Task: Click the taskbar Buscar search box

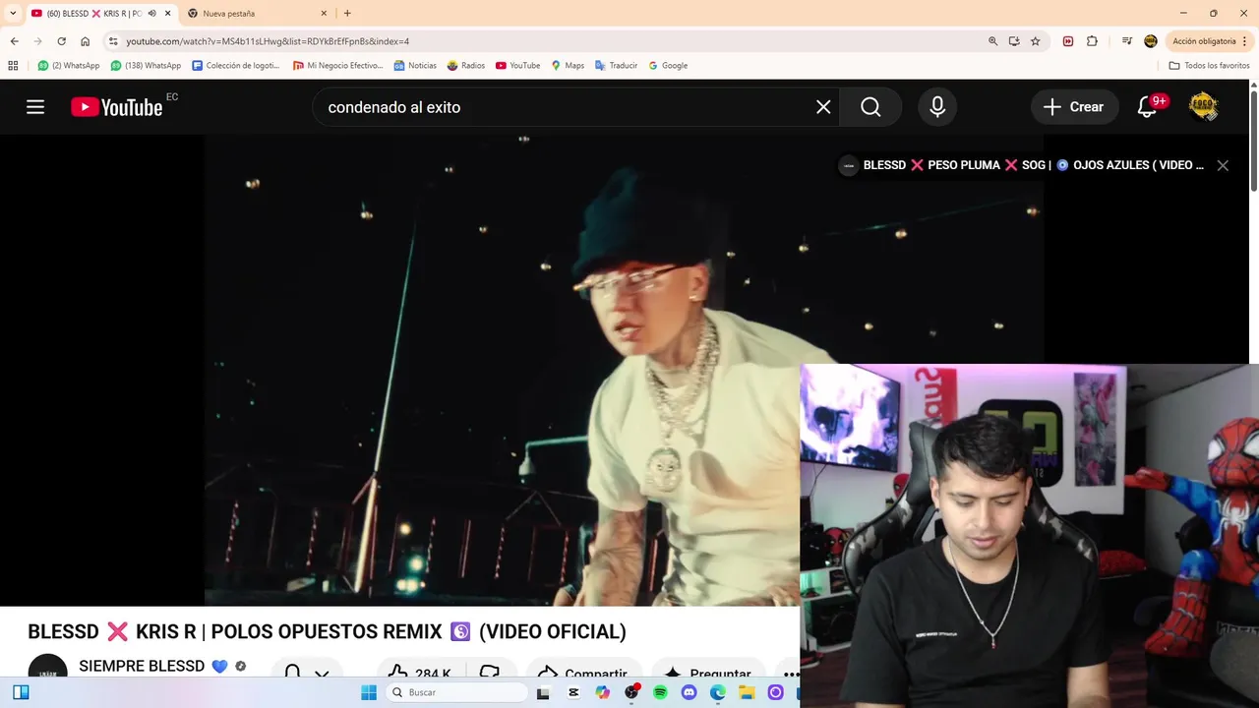Action: [456, 692]
